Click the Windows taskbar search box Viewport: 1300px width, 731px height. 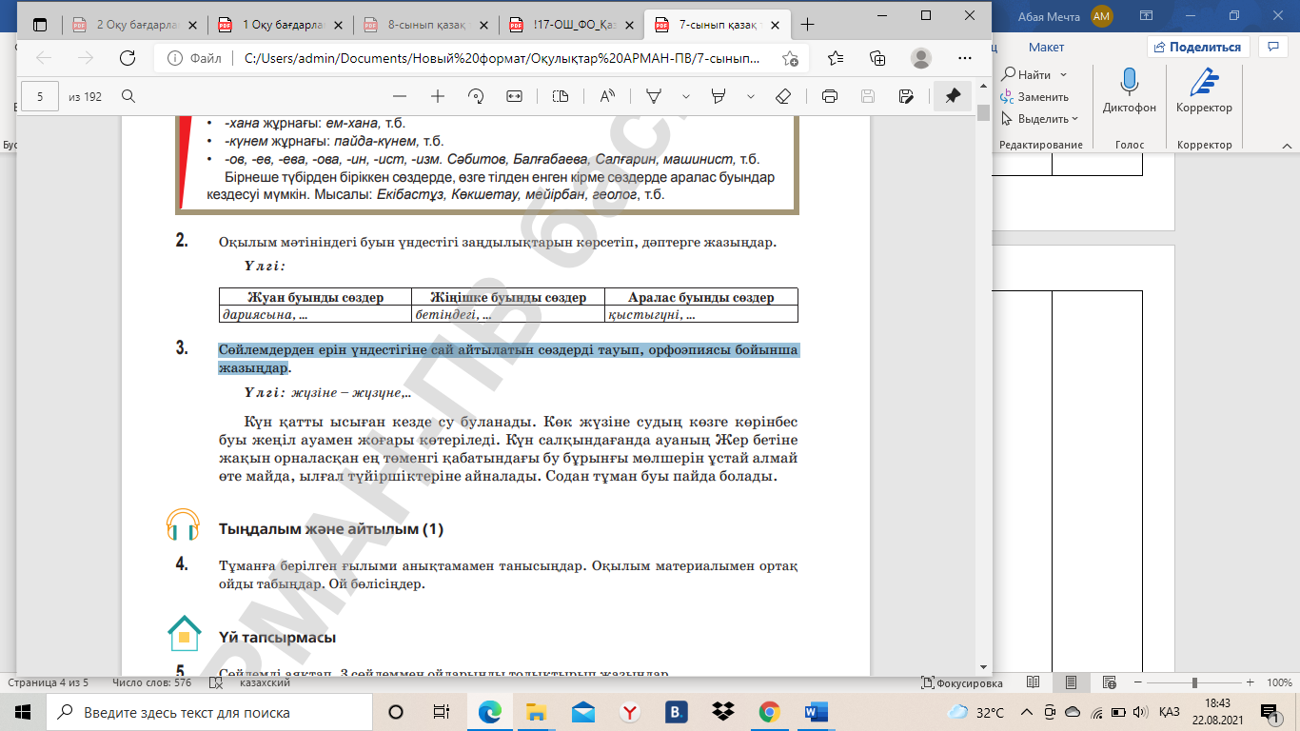pyautogui.click(x=210, y=712)
